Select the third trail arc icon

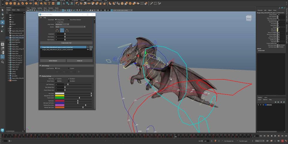point(67,30)
